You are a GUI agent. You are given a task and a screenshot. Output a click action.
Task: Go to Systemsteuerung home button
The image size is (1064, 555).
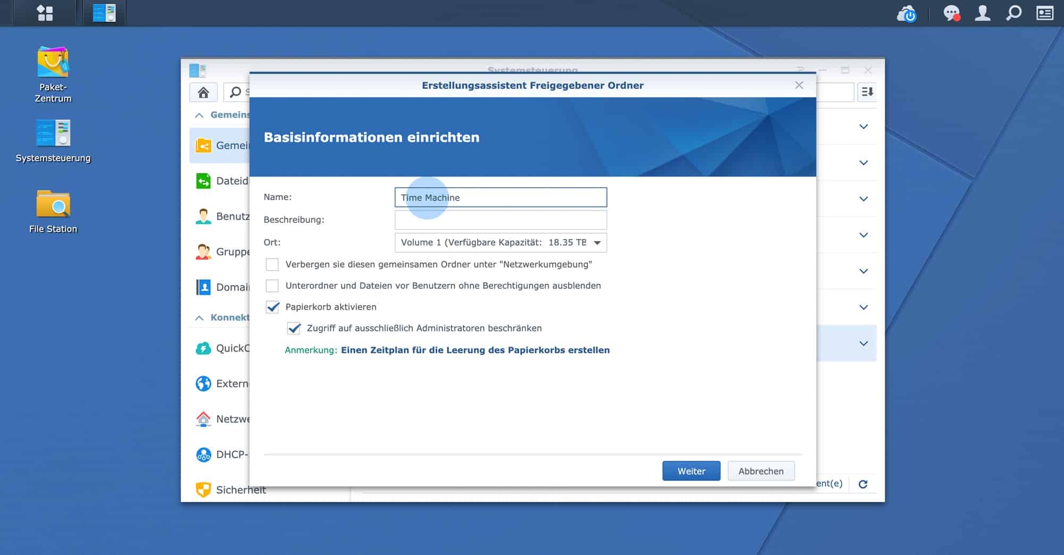tap(203, 93)
